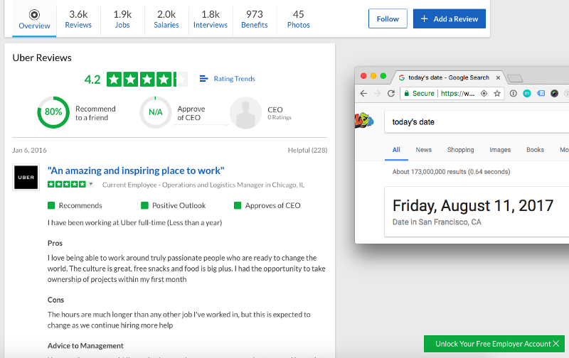Screen dimensions: 569x358
Task: Click the location target icon in address bar
Action: coord(484,94)
